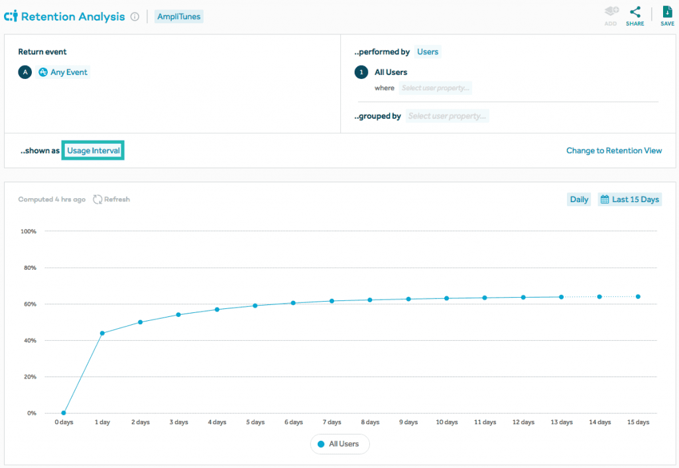This screenshot has height=468, width=679.
Task: Open the Users dropdown next to performed by
Action: [428, 52]
